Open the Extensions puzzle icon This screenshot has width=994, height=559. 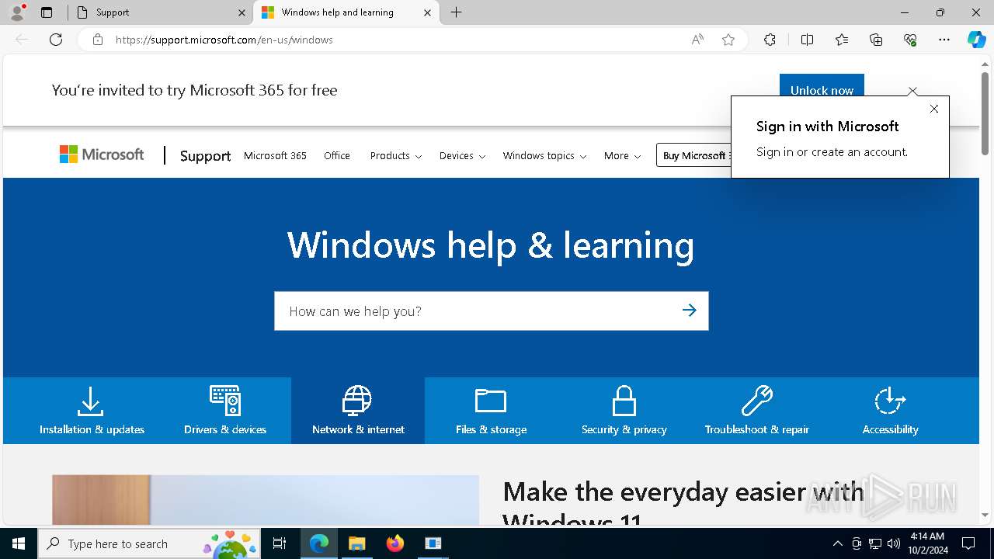pos(770,40)
